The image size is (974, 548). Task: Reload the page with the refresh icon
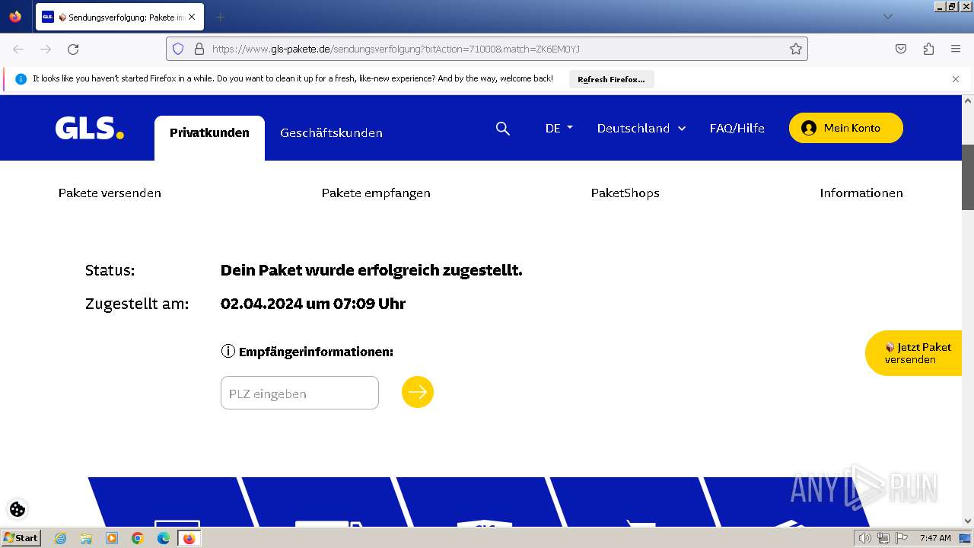click(73, 49)
